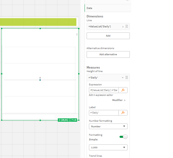The image size is (173, 158).
Task: Click the Trend lines heading
Action: click(x=95, y=156)
